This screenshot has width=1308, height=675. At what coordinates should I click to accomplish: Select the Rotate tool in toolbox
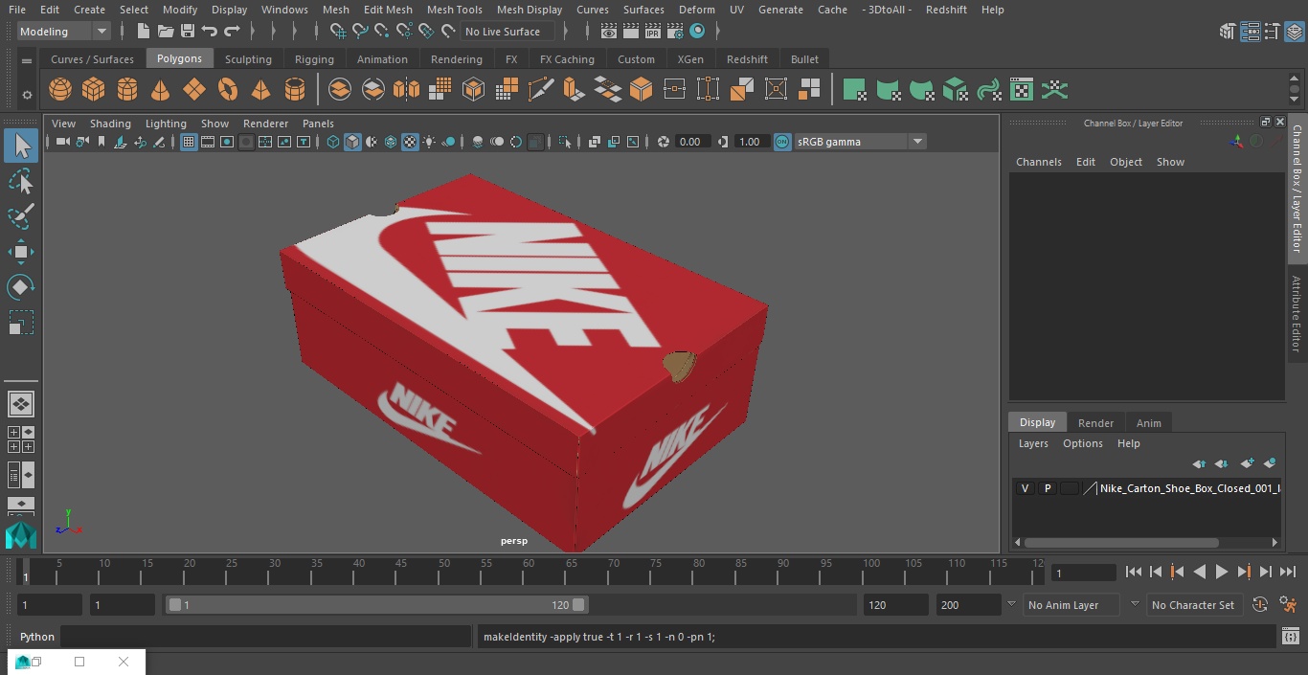click(x=21, y=287)
